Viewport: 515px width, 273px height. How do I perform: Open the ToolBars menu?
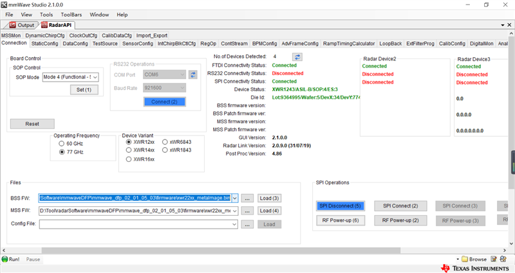tap(71, 15)
